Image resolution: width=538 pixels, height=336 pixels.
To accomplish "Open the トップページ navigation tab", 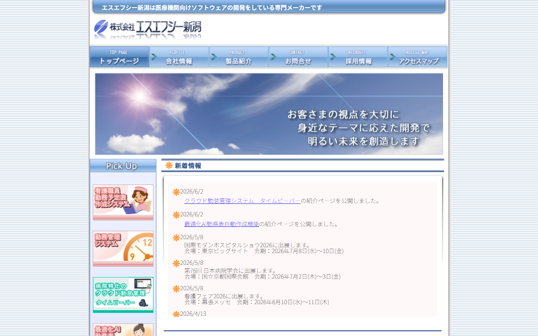I will coord(119,57).
